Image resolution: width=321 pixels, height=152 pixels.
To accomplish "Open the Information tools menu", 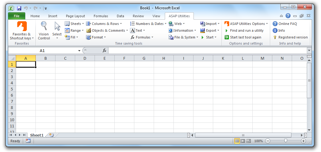I will (x=182, y=30).
